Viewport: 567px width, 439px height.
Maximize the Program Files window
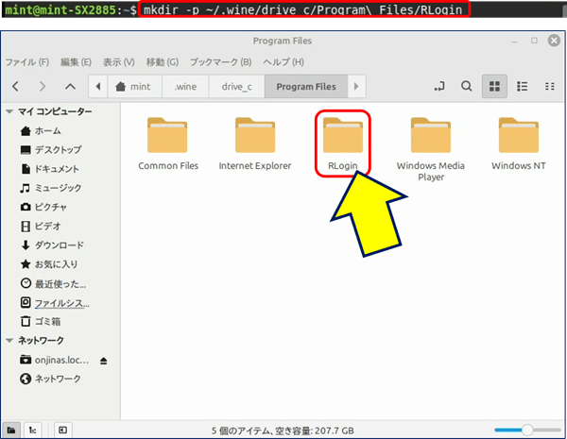(x=534, y=41)
